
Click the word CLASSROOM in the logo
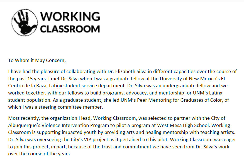click(x=70, y=29)
